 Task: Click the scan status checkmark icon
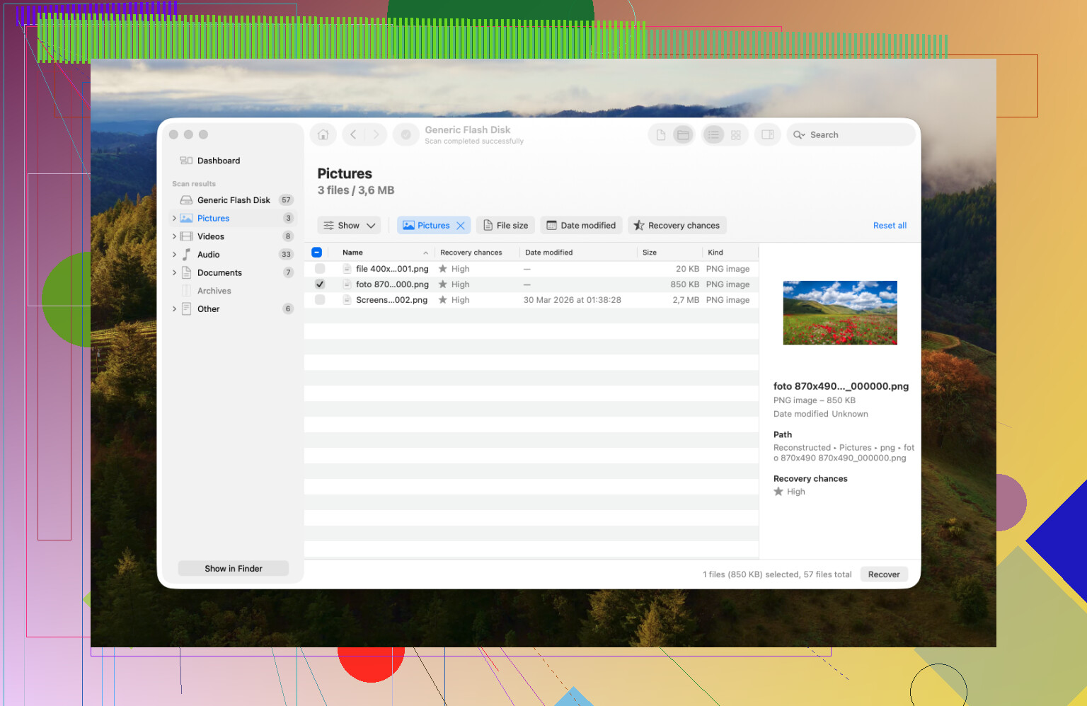(406, 134)
